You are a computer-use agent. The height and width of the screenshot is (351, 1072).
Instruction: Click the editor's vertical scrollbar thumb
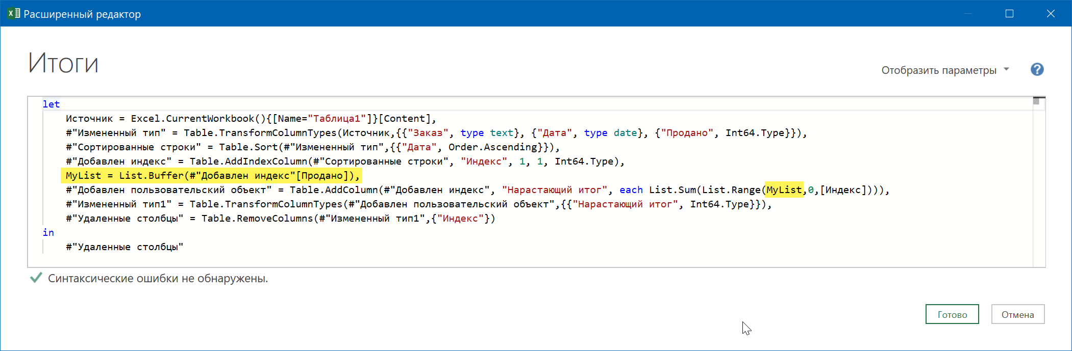(1036, 101)
